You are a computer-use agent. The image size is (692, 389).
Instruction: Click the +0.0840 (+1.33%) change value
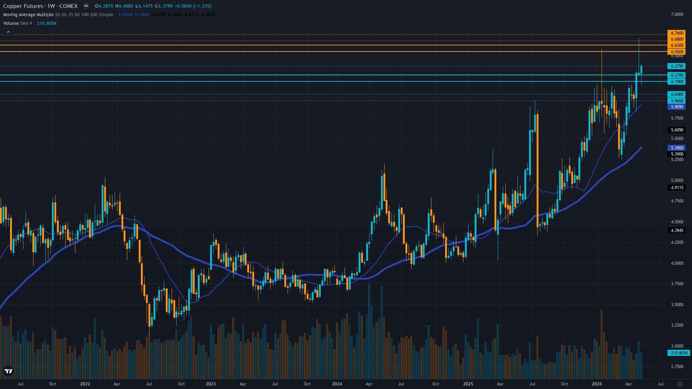pos(193,6)
